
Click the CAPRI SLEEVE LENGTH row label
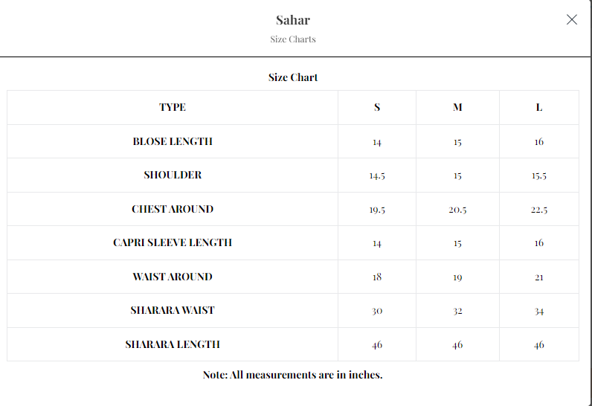point(173,242)
